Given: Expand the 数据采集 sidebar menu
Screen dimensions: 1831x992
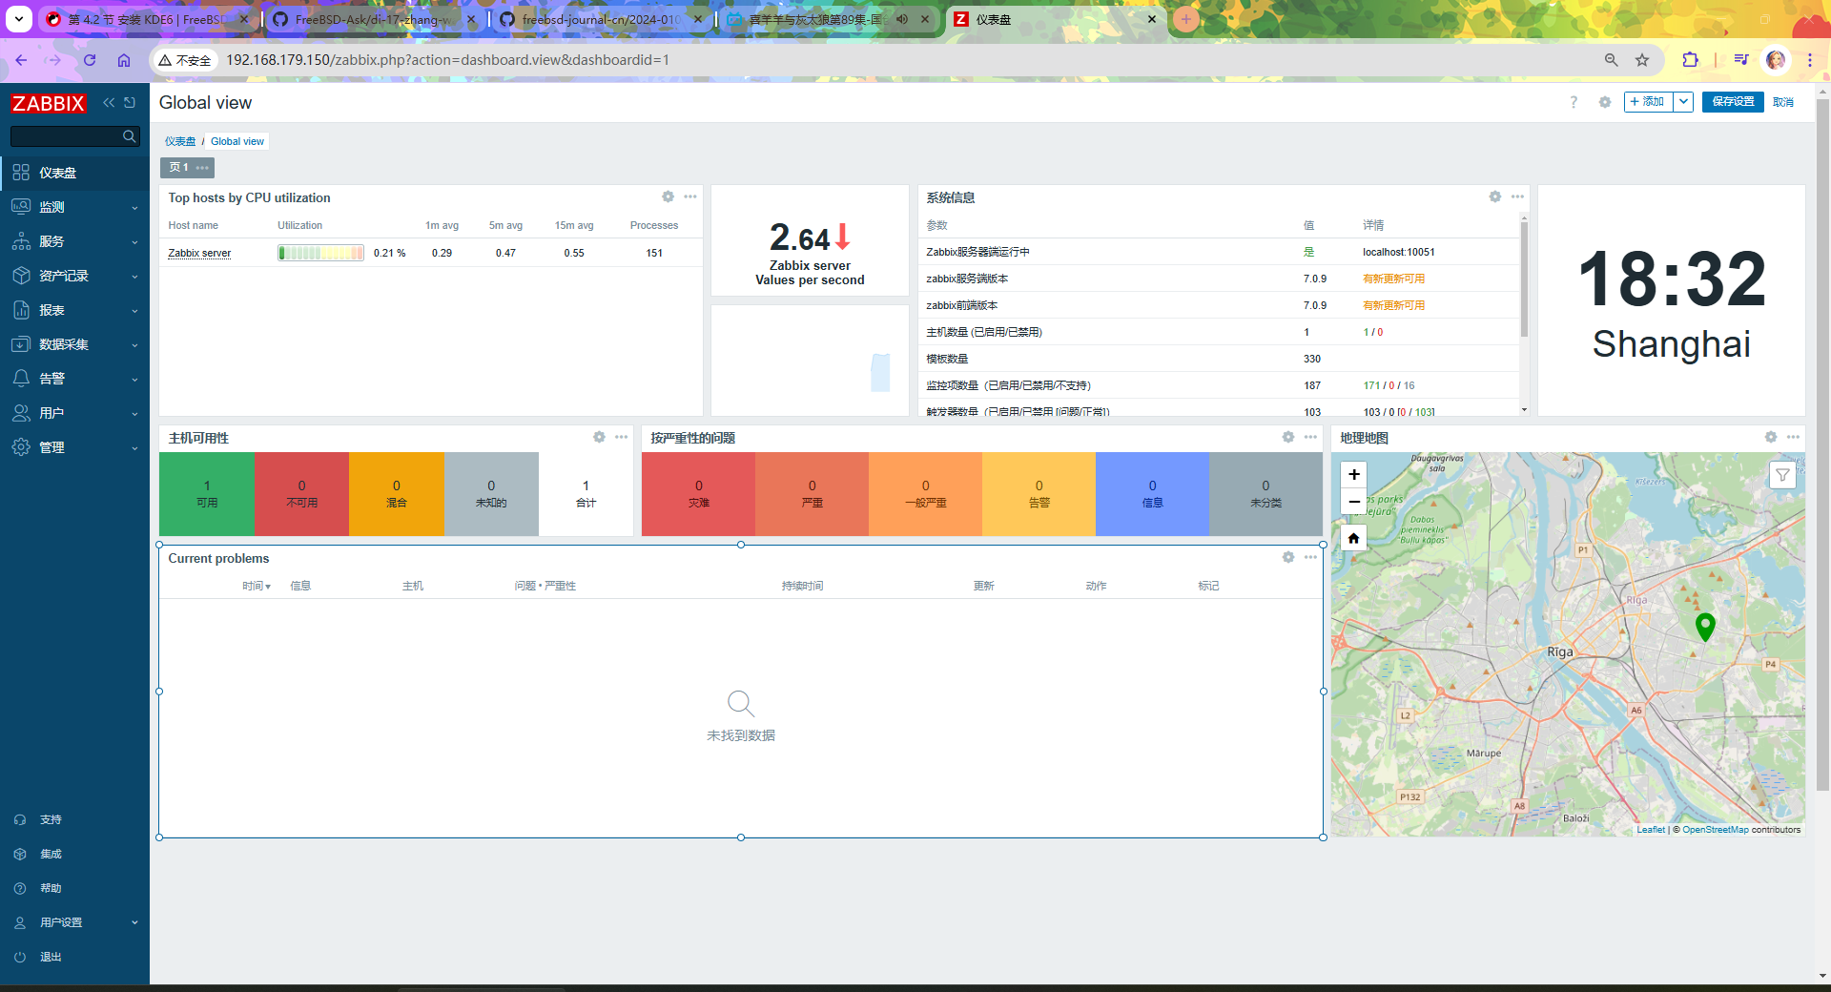Looking at the screenshot, I should click(x=74, y=344).
